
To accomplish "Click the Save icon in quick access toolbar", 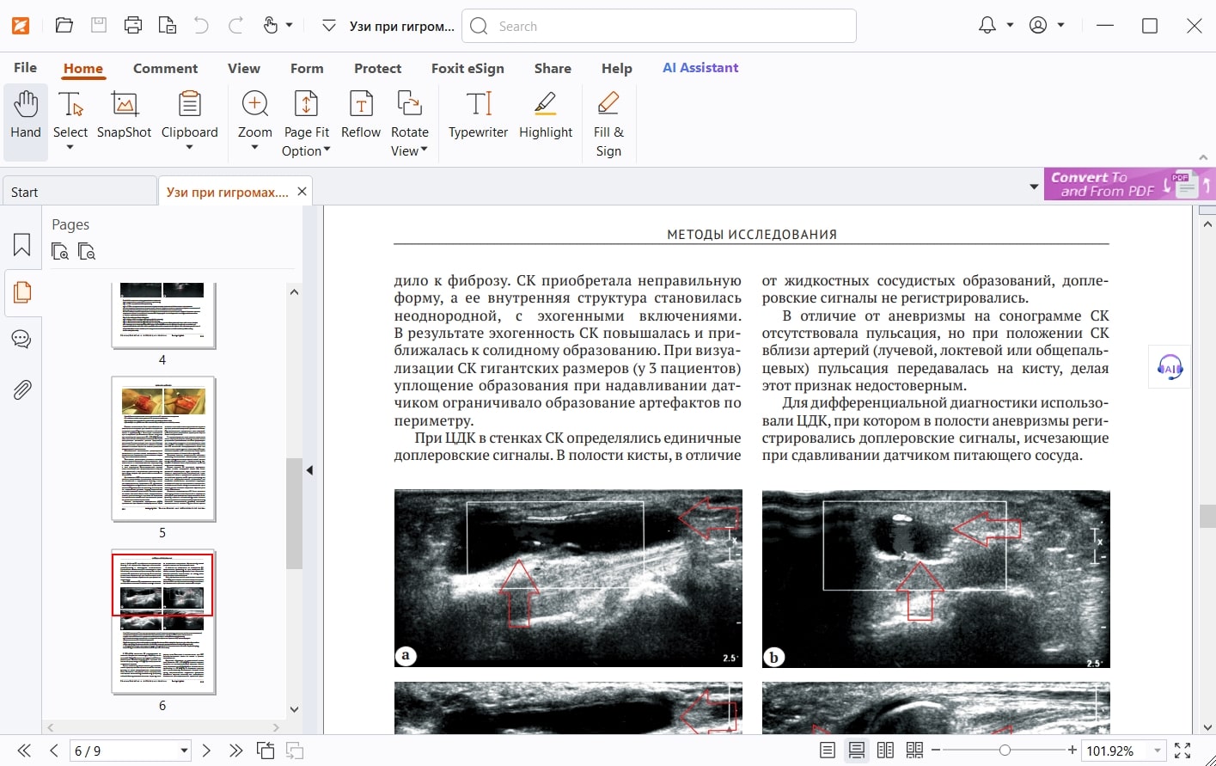I will click(x=99, y=26).
